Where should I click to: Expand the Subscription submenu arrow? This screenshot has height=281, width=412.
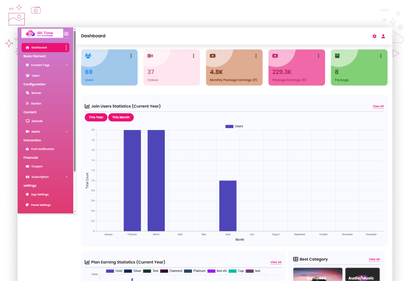click(x=67, y=177)
